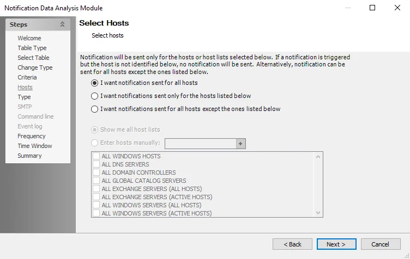This screenshot has height=259, width=410.
Task: Open the Hosts step link
Action: pos(25,87)
